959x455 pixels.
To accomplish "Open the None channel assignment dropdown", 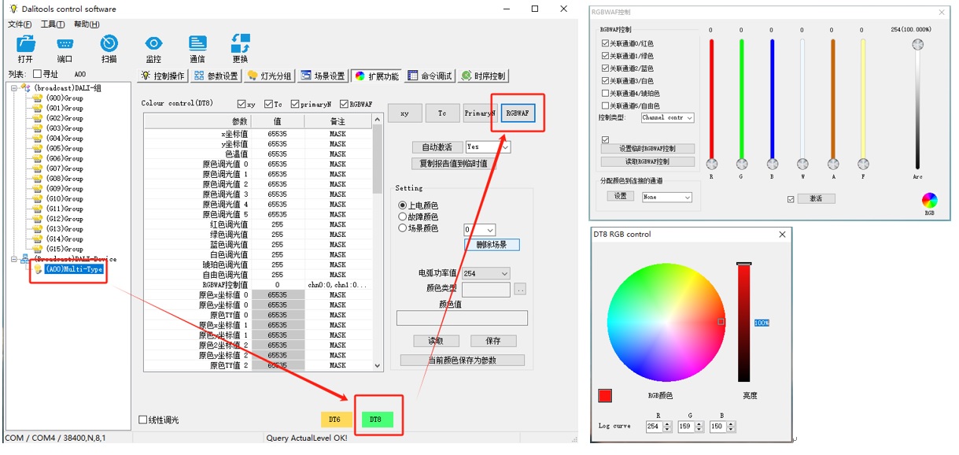I will 666,196.
